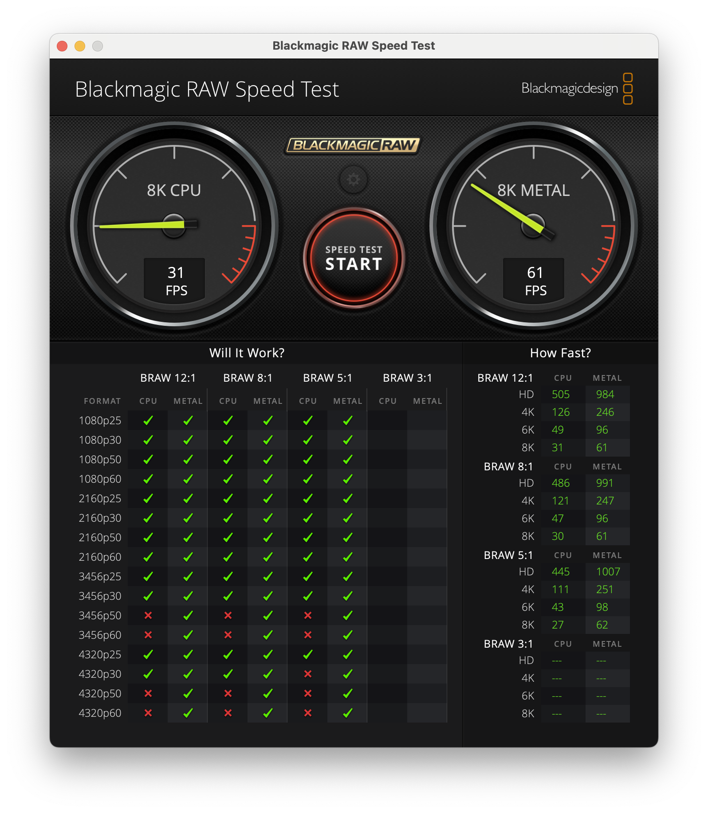708x813 pixels.
Task: Open the settings gear above the Start button
Action: 354,180
